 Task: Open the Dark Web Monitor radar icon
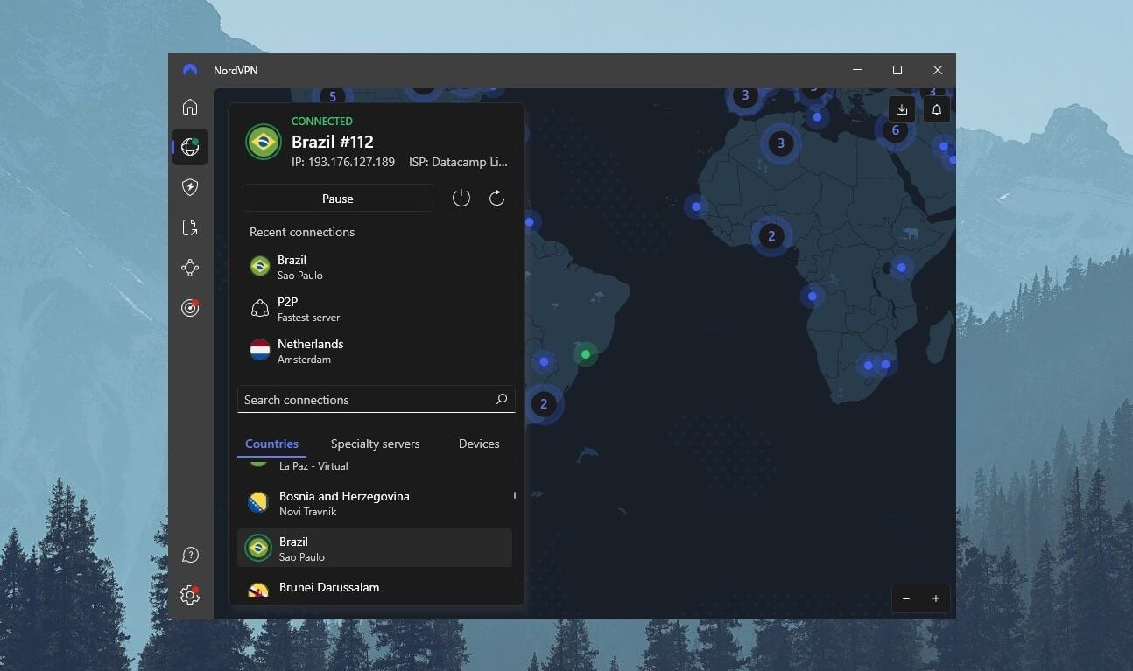[190, 308]
